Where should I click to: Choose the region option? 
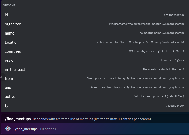94,60
